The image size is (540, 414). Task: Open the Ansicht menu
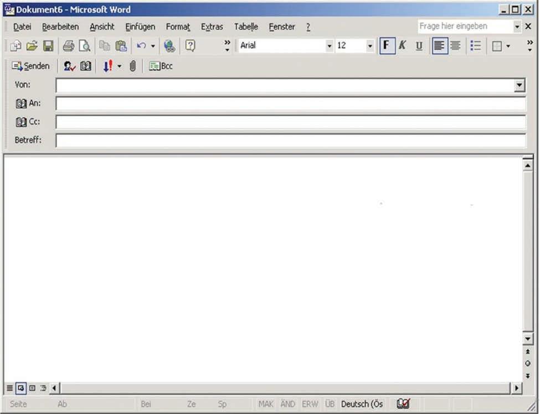pyautogui.click(x=102, y=27)
